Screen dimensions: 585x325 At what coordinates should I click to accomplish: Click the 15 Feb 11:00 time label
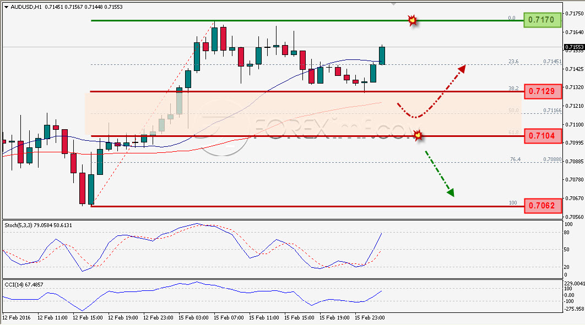coord(264,318)
